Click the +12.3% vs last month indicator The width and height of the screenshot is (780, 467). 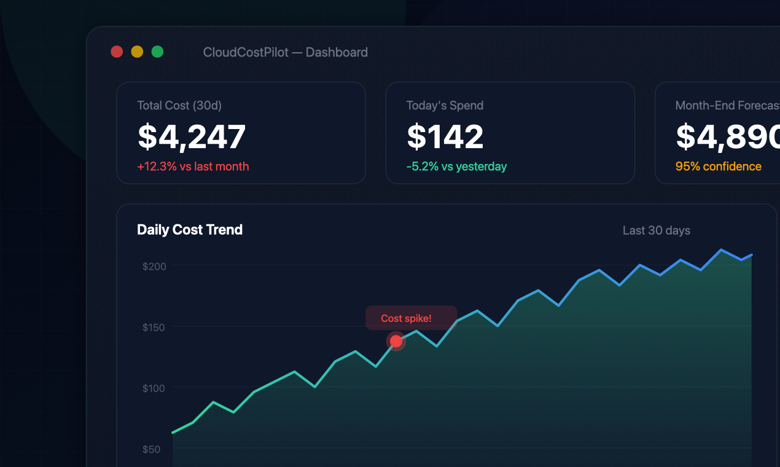click(193, 167)
